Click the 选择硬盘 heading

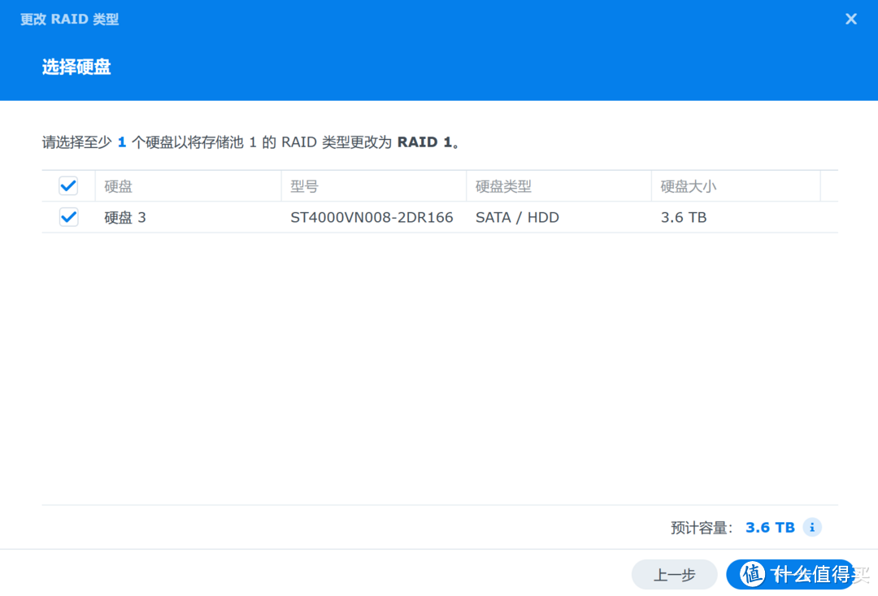tap(76, 67)
